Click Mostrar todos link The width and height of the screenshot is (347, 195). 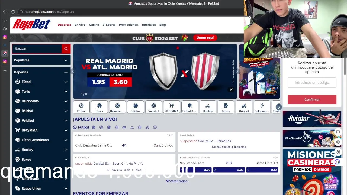[176, 181]
